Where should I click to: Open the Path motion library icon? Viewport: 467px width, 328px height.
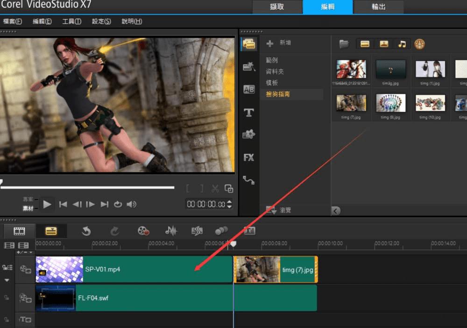249,180
